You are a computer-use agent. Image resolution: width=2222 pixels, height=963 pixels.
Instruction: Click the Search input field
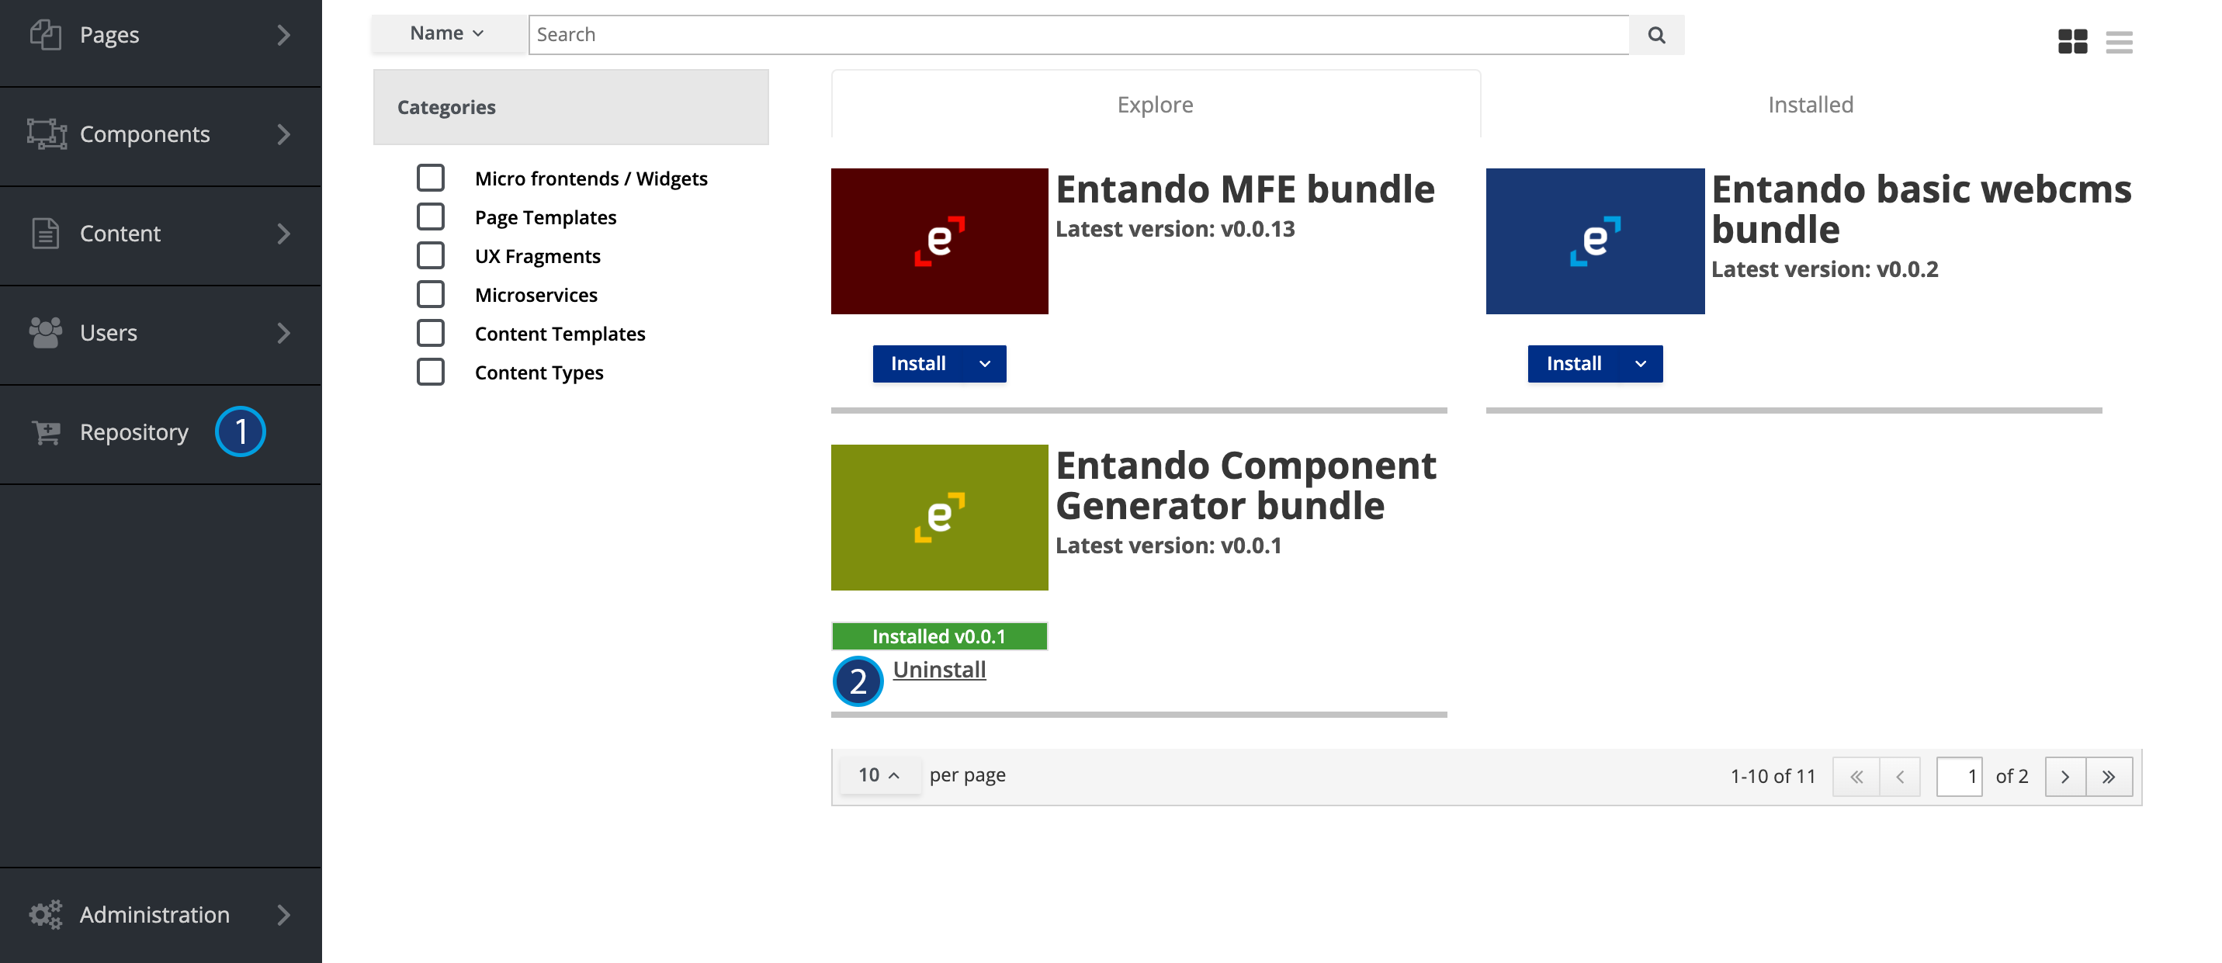1078,34
